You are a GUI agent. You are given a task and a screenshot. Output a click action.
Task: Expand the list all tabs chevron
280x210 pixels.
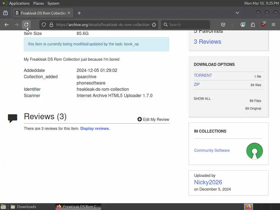pos(237,13)
